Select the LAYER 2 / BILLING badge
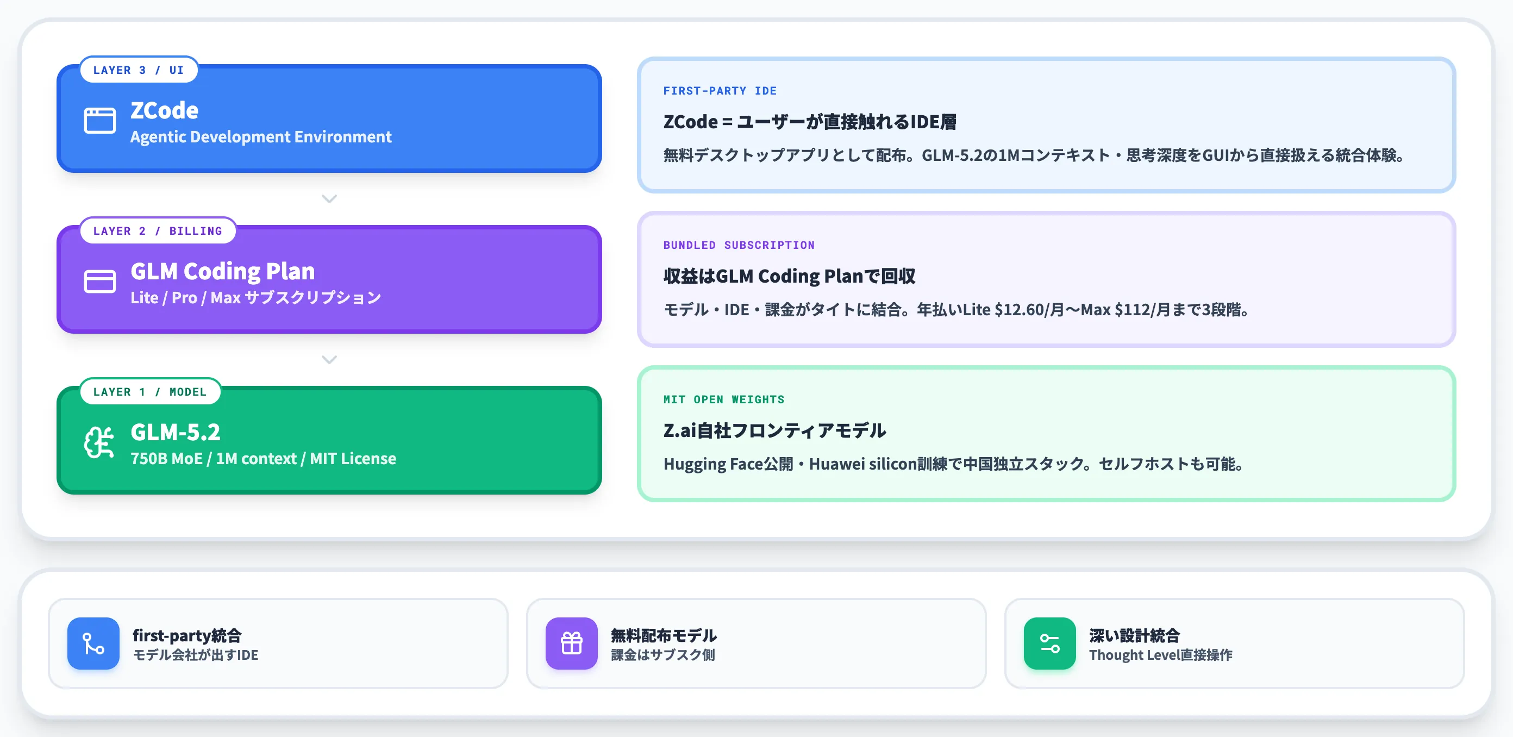 point(158,231)
